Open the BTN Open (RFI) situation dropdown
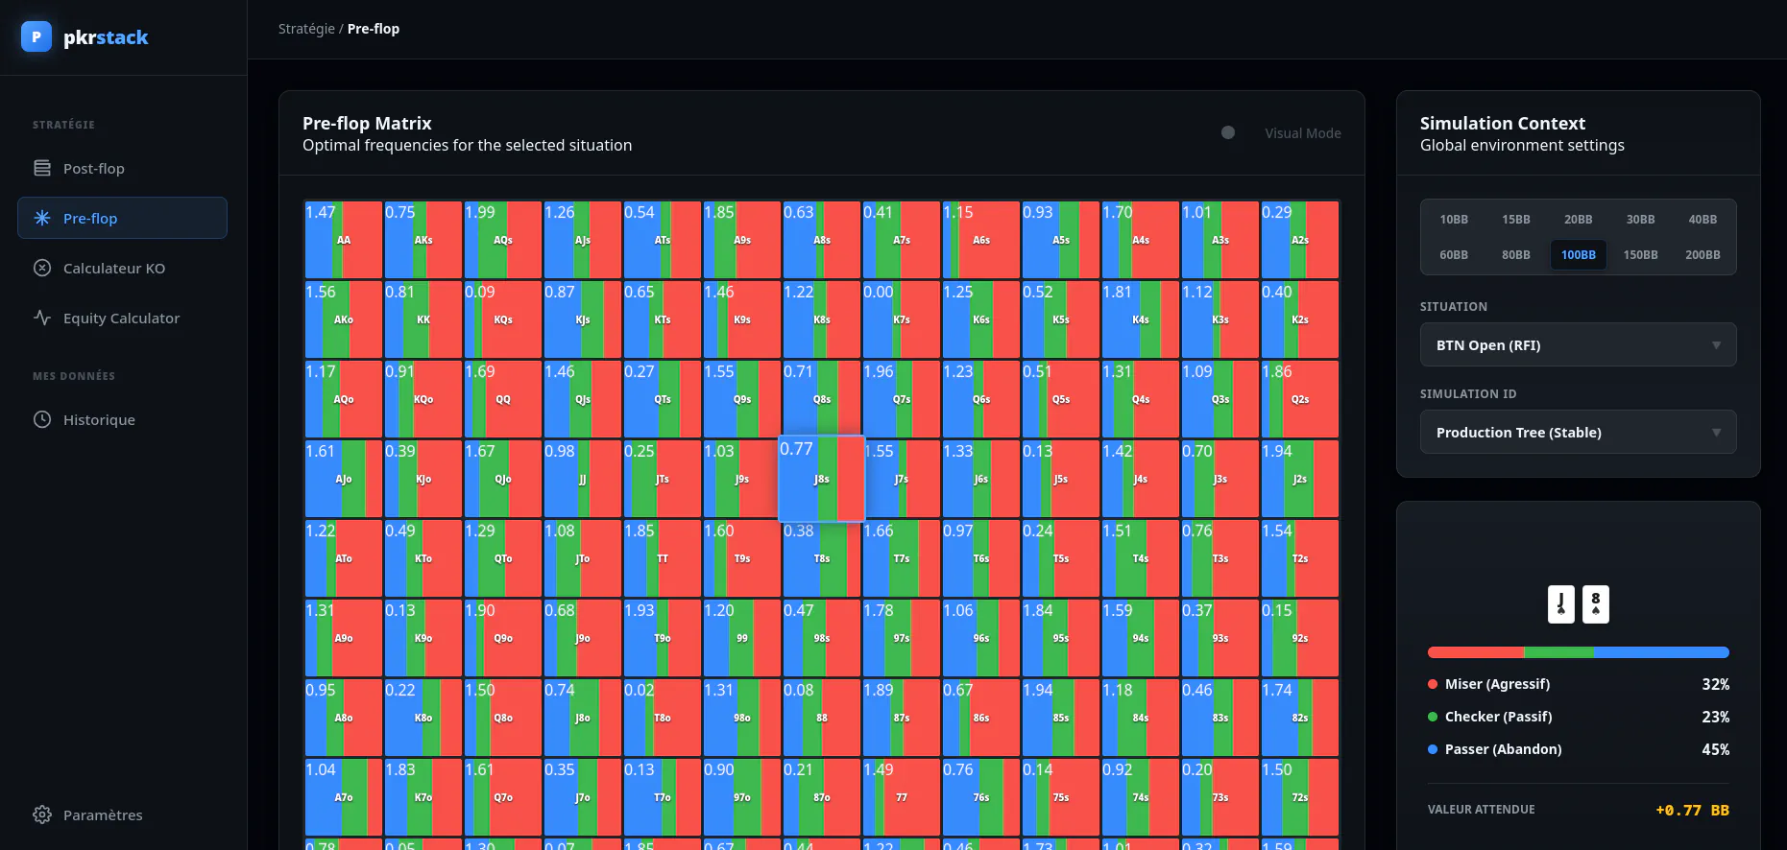This screenshot has height=850, width=1787. (x=1579, y=345)
